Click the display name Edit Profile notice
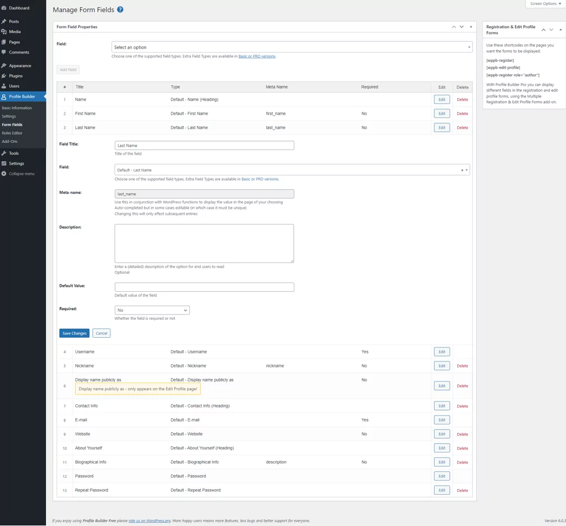The height and width of the screenshot is (526, 566). 138,389
